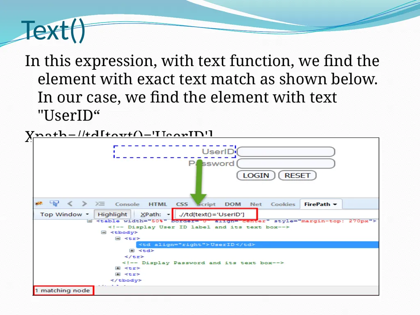Expand the td node under UserID
Viewport: 420px width, 315px height.
coord(132,251)
